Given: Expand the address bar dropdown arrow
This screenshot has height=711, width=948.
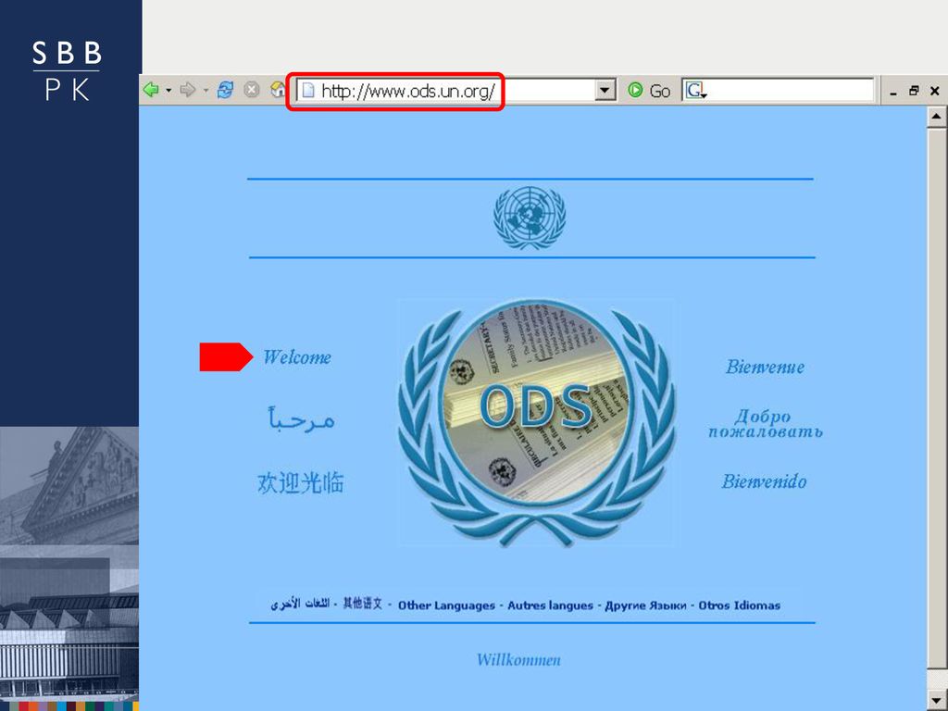Looking at the screenshot, I should [x=604, y=91].
